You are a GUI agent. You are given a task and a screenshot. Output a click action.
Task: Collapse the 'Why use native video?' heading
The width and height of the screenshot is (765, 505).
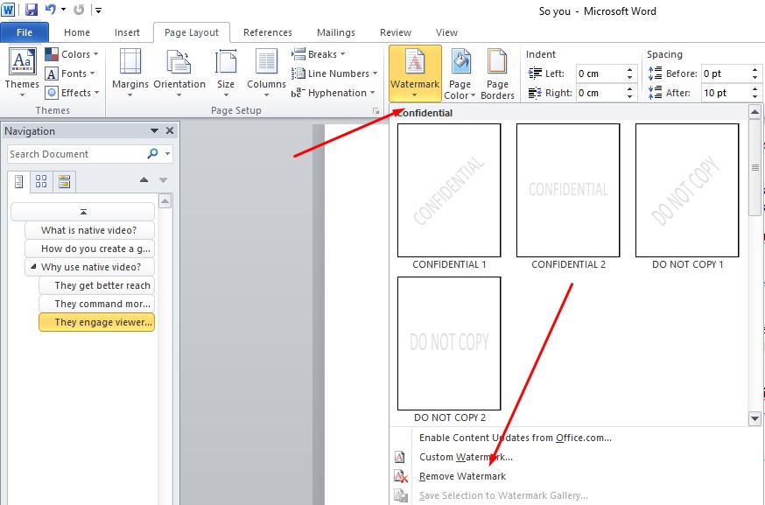(33, 268)
